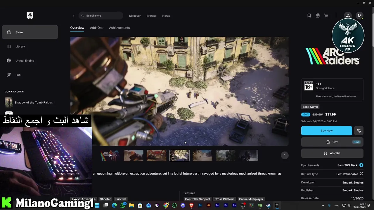Open the friends icon

(348, 16)
